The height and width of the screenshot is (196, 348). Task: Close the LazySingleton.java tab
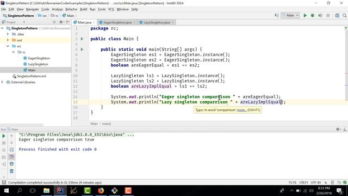173,22
